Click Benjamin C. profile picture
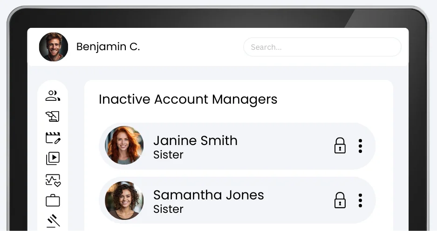The width and height of the screenshot is (437, 231). 54,47
